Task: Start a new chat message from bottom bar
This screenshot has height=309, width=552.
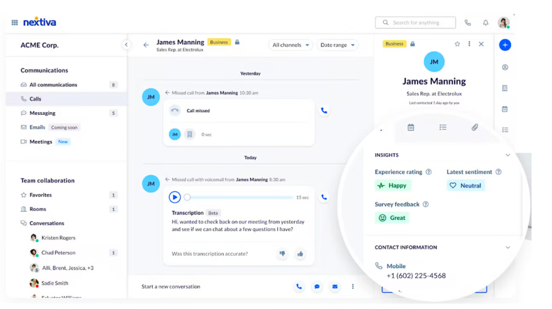Action: [x=317, y=286]
